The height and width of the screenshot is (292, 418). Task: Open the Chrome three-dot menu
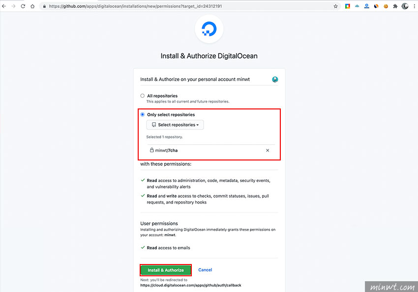[x=414, y=6]
